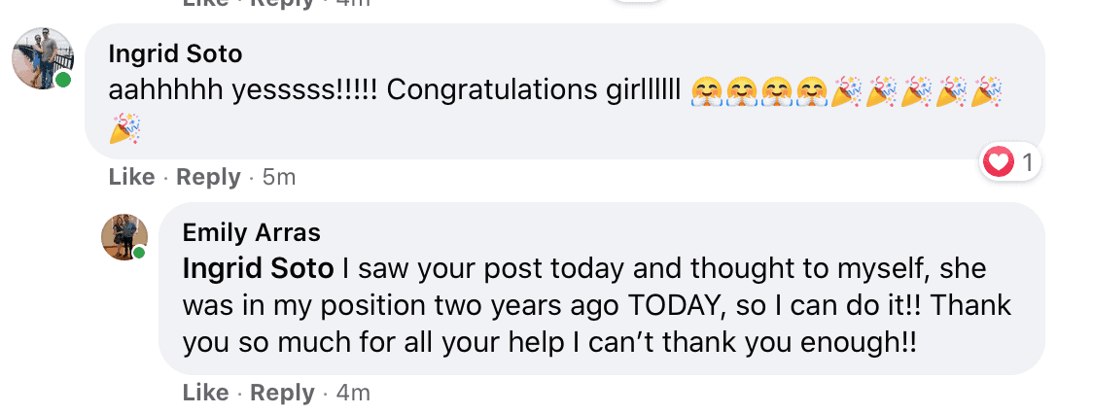This screenshot has height=414, width=1093.
Task: Click the green online dot on Ingrid Soto's avatar
Action: coord(63,80)
